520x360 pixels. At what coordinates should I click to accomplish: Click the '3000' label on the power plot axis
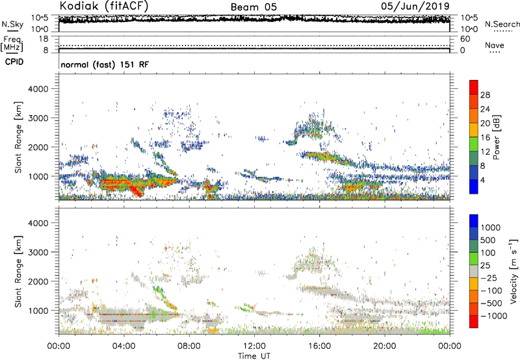(x=38, y=118)
